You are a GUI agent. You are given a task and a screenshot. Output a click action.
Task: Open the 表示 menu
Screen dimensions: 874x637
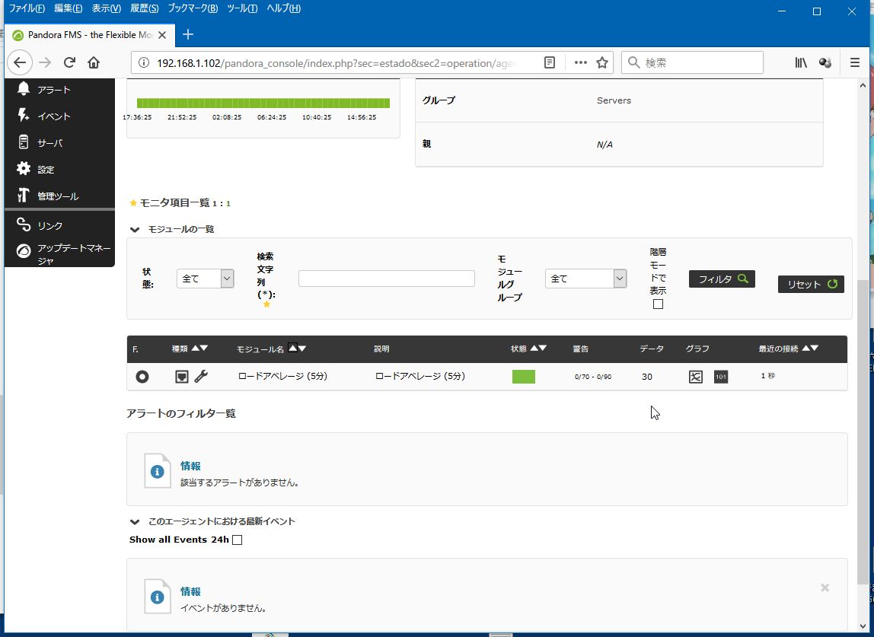(106, 8)
